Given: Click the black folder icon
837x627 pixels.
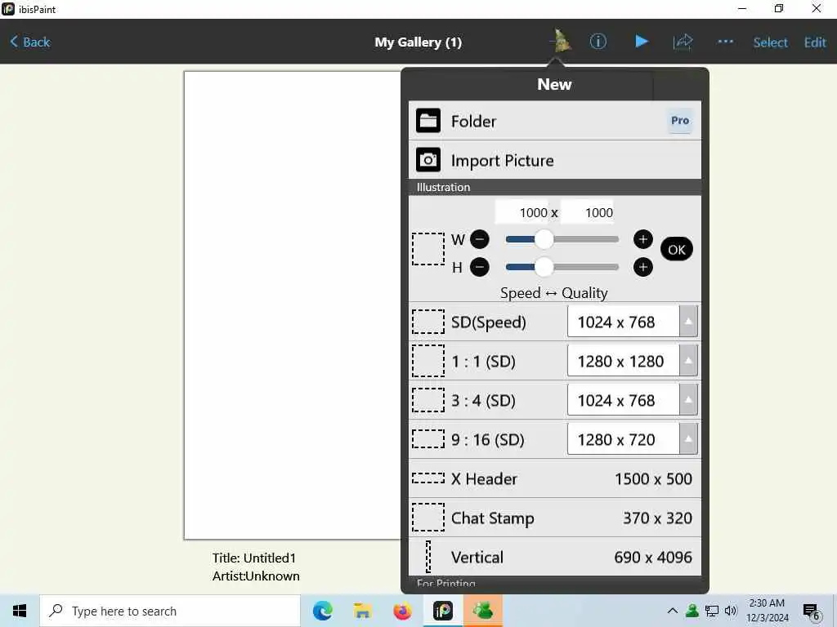Looking at the screenshot, I should [x=428, y=121].
